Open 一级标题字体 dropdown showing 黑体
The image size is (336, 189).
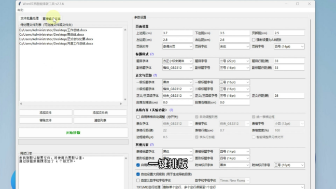click(x=177, y=82)
